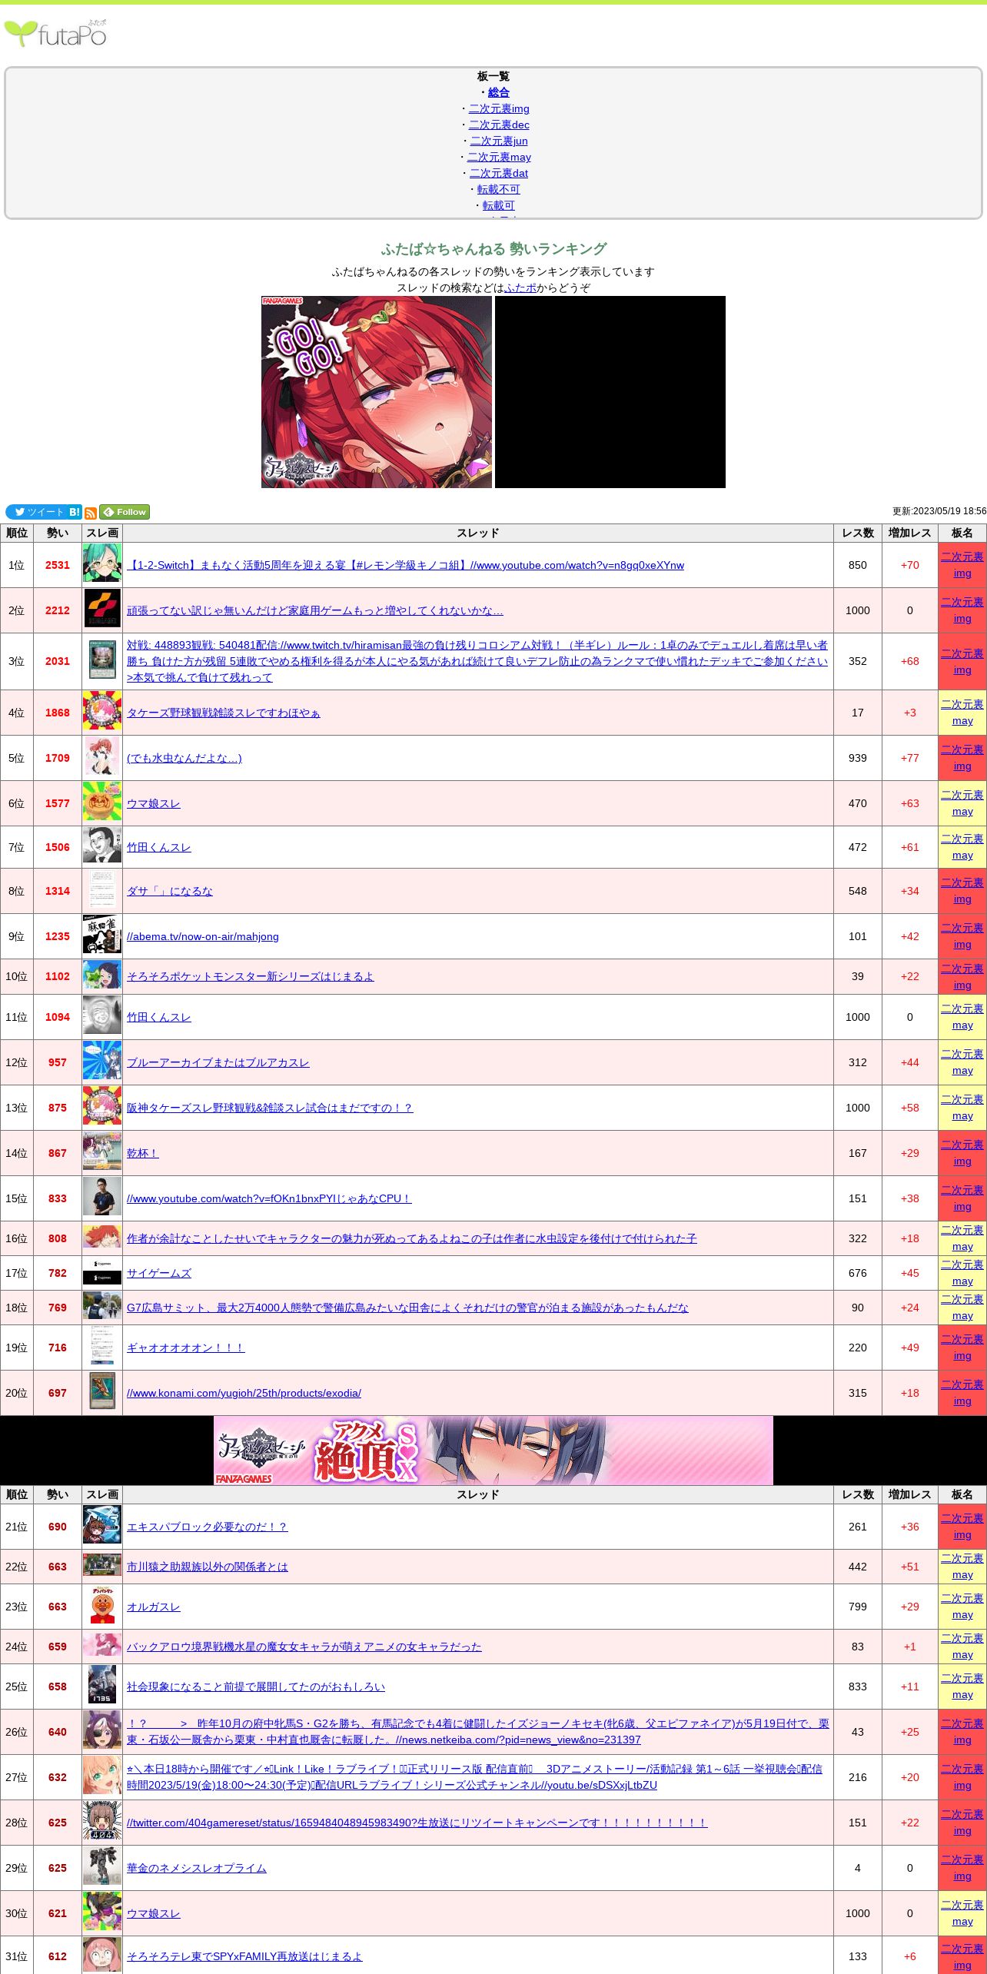Open the タケーズ野球観戦雑談スレ link
Viewport: 987px width, 1974px height.
[x=223, y=713]
